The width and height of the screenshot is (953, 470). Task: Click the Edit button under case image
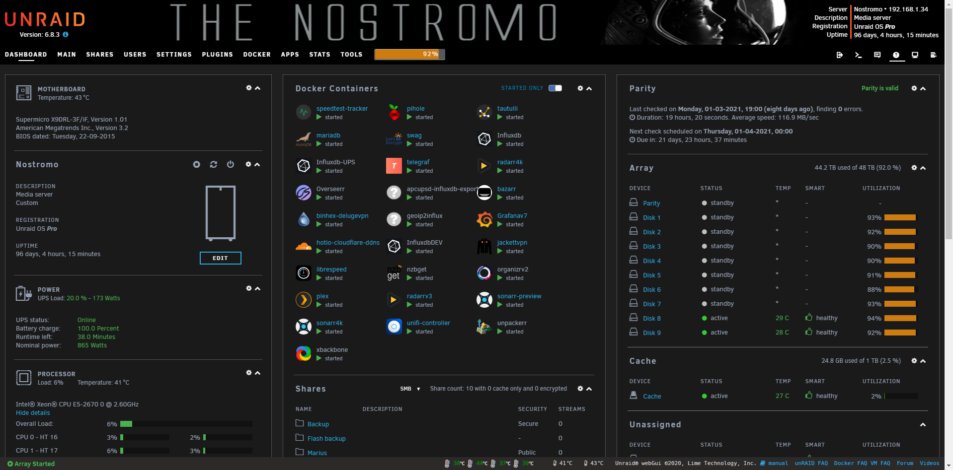click(x=220, y=258)
